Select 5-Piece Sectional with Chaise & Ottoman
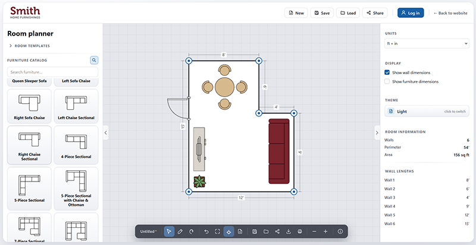 [x=76, y=189]
